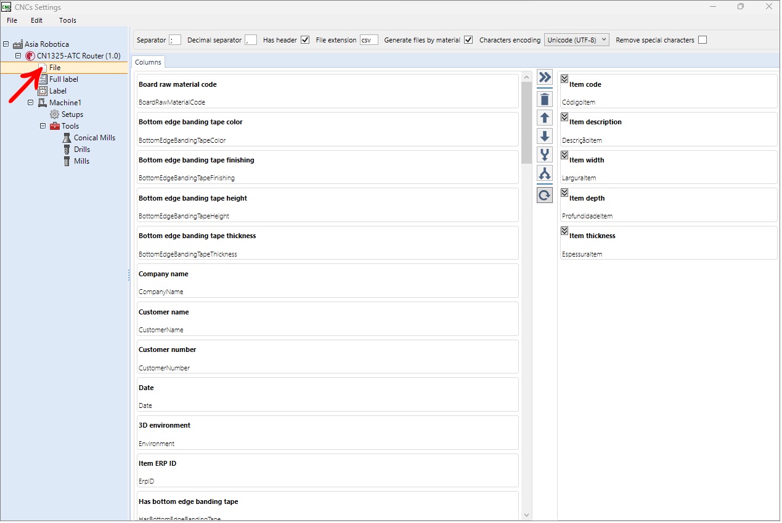
Task: Click the available columns vertical scrollbar
Action: coord(526,122)
